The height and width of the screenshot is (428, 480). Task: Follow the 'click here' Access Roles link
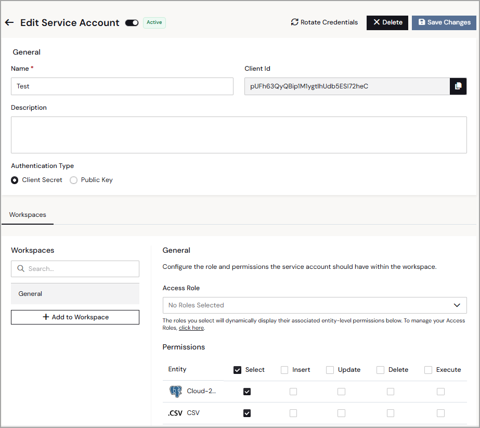coord(191,328)
